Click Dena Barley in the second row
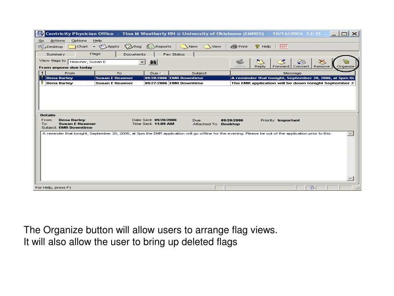 tap(60, 83)
